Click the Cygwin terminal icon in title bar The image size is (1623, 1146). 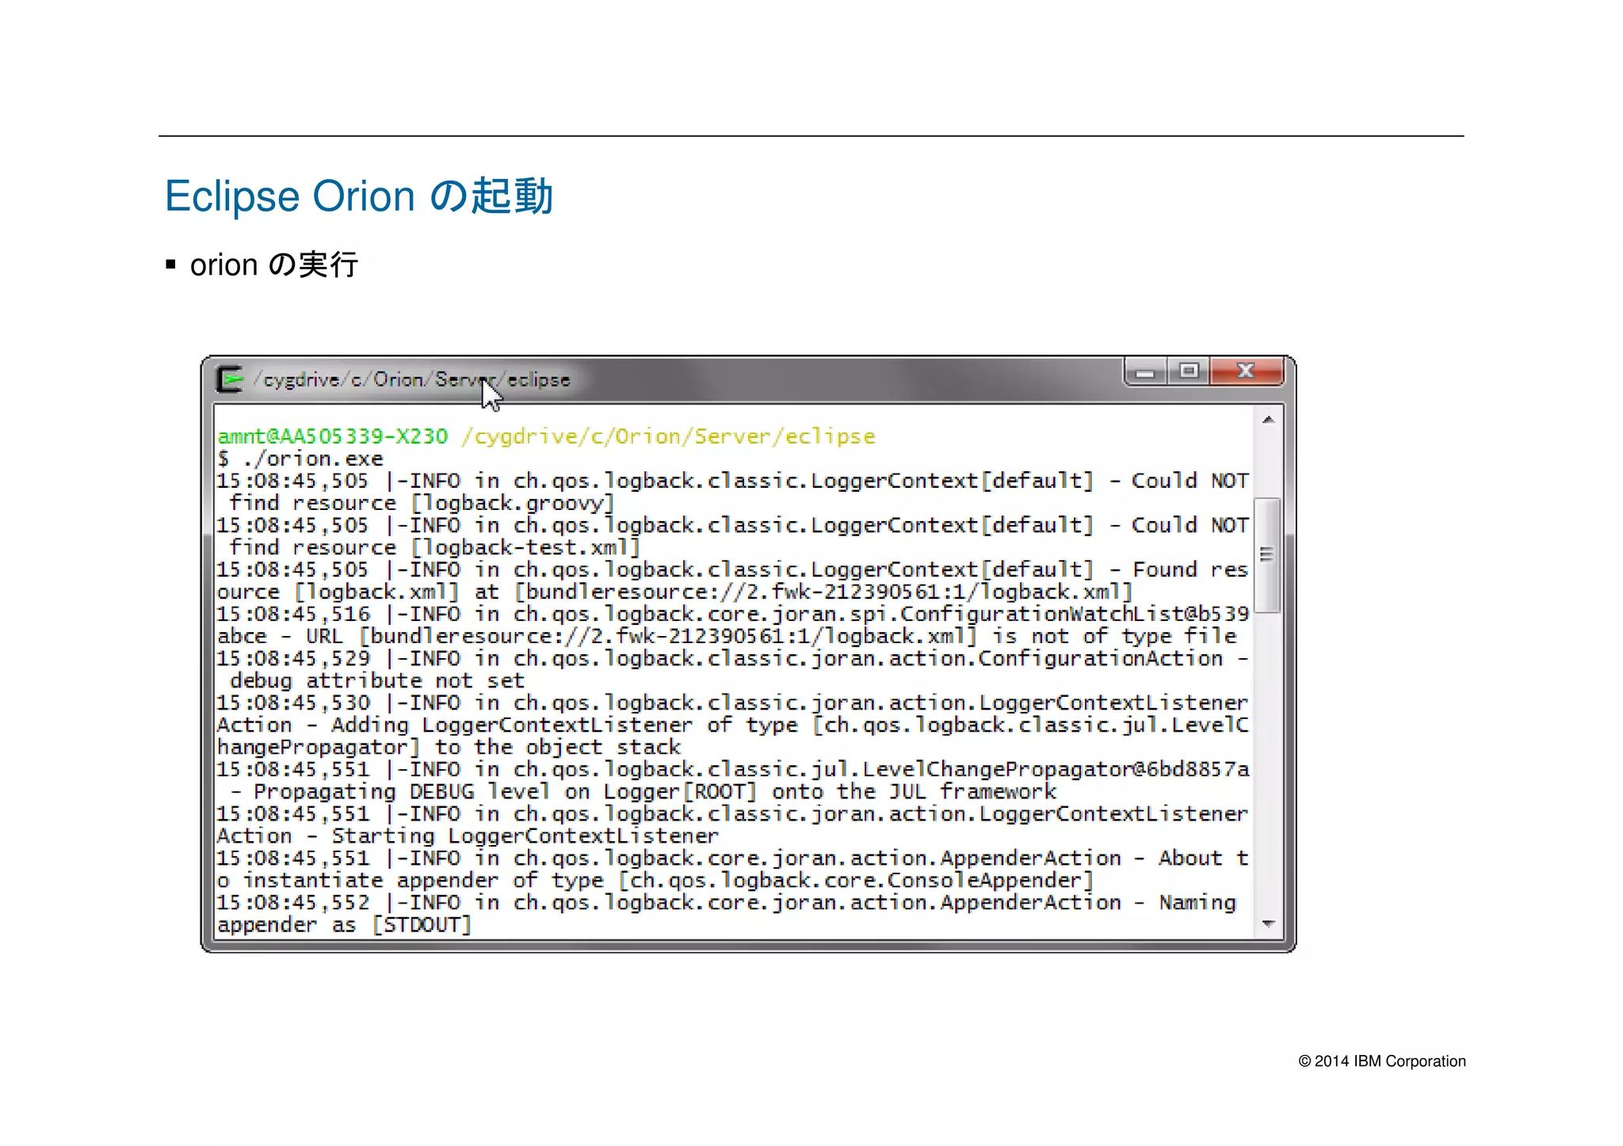(x=230, y=379)
